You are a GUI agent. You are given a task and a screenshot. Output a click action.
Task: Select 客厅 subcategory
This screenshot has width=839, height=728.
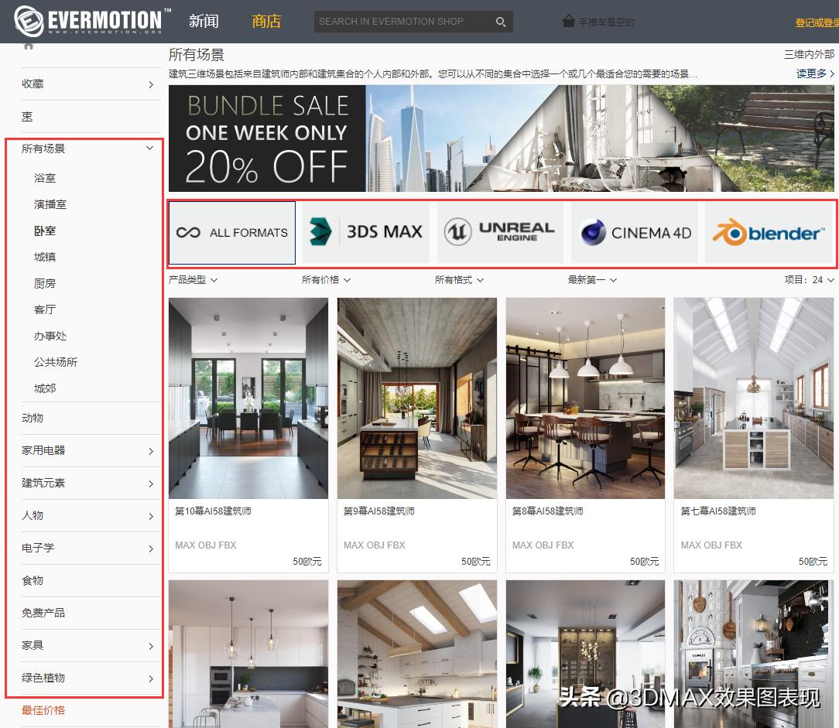coord(45,309)
